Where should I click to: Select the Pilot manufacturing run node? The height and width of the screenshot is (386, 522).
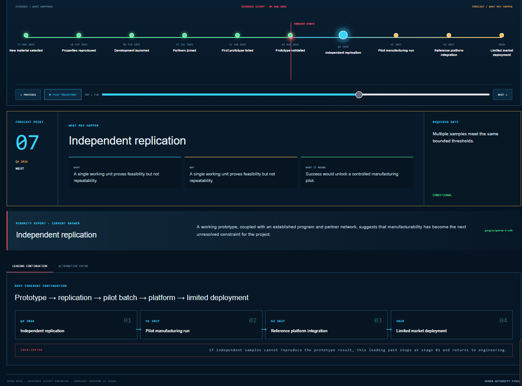click(396, 35)
